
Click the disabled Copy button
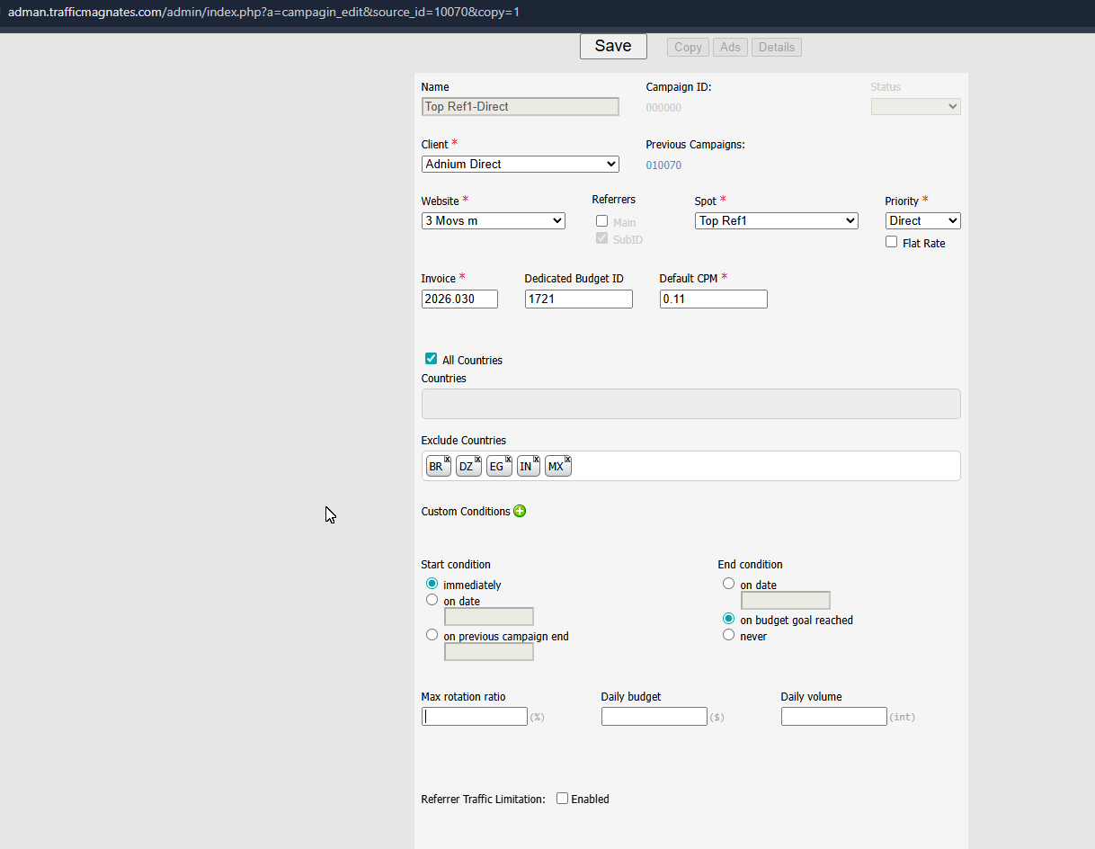688,47
